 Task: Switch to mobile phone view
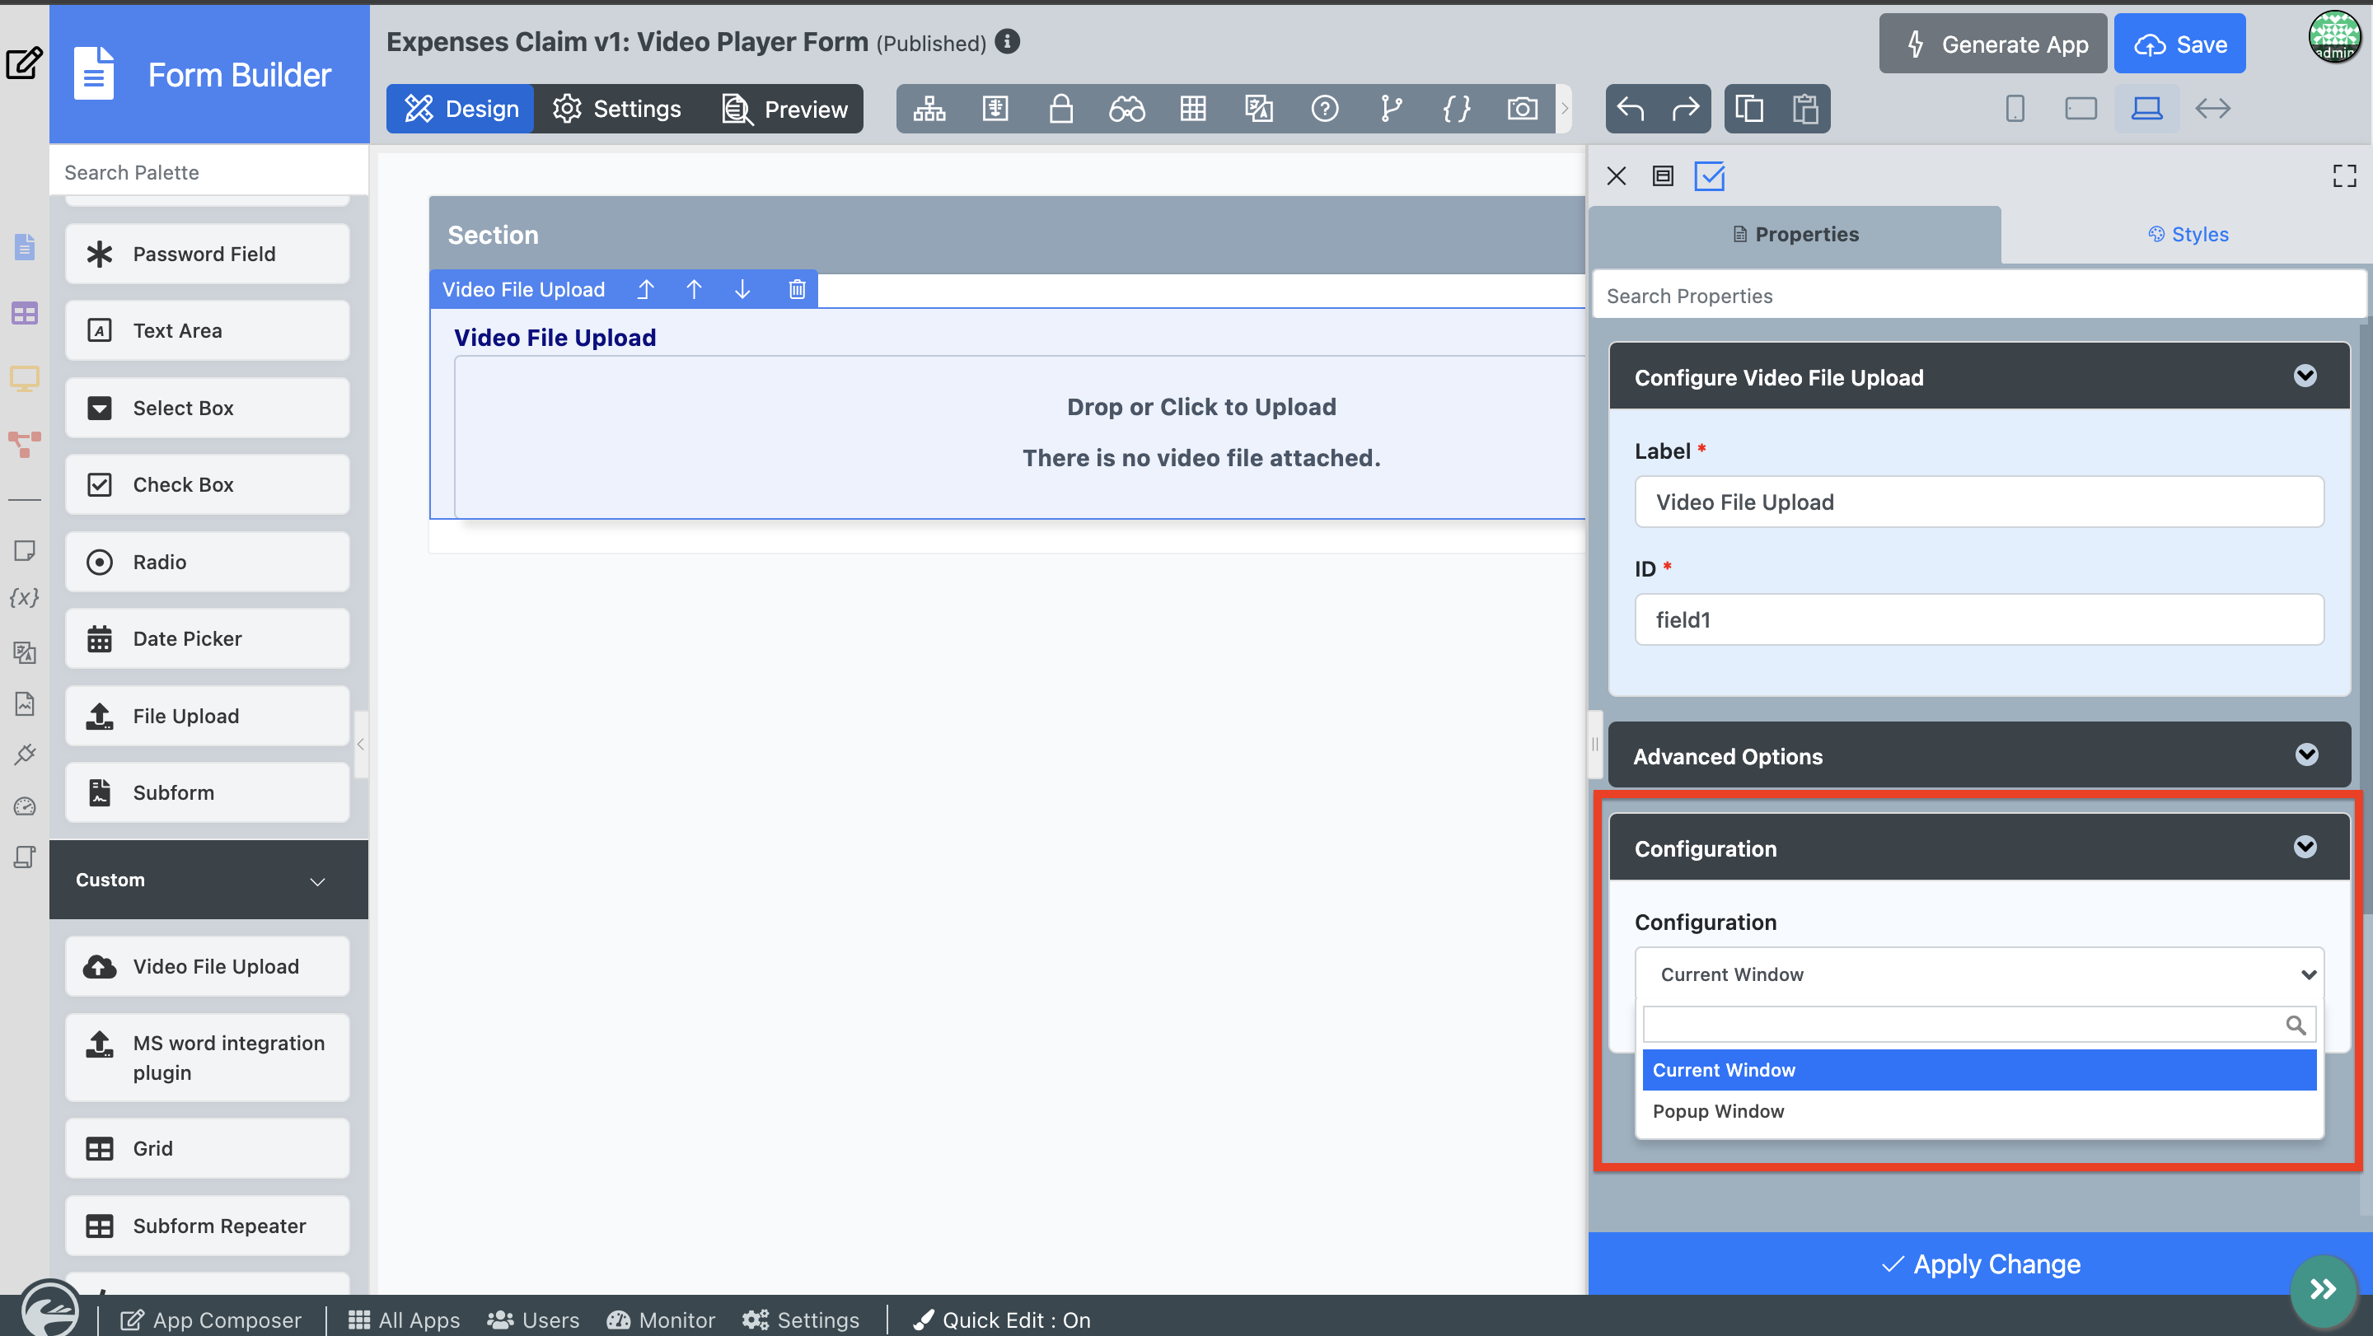pos(2015,109)
